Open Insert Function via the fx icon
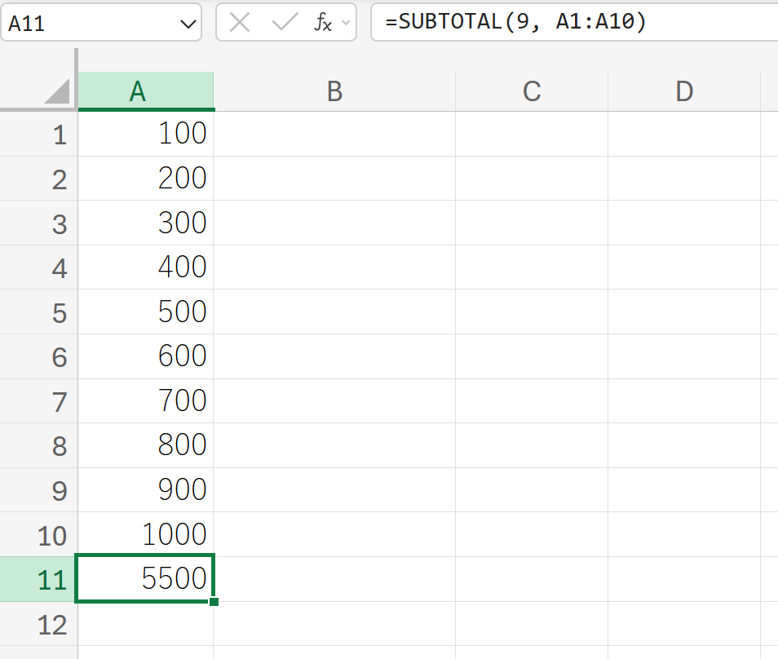778x659 pixels. coord(323,23)
